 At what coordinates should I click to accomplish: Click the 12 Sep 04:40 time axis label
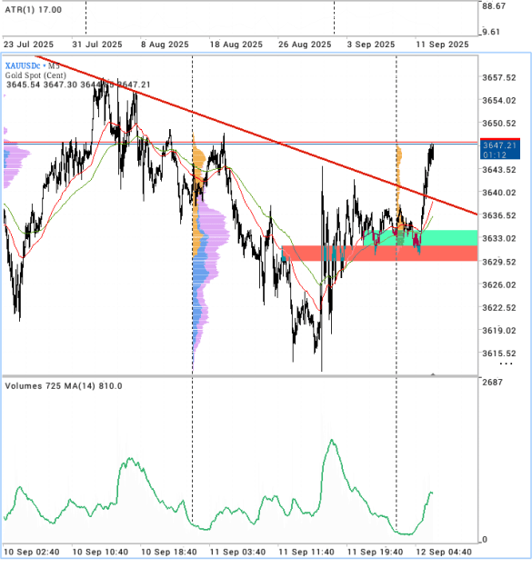coord(444,553)
